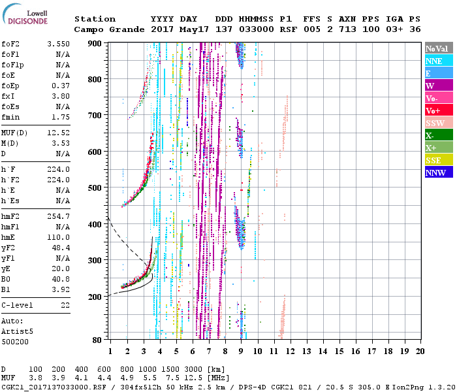Click the hmF2 value 254.7
The height and width of the screenshot is (392, 457).
click(x=58, y=216)
